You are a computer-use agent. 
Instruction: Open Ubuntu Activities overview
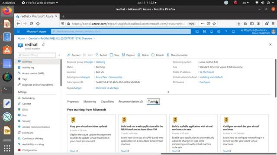9,3
